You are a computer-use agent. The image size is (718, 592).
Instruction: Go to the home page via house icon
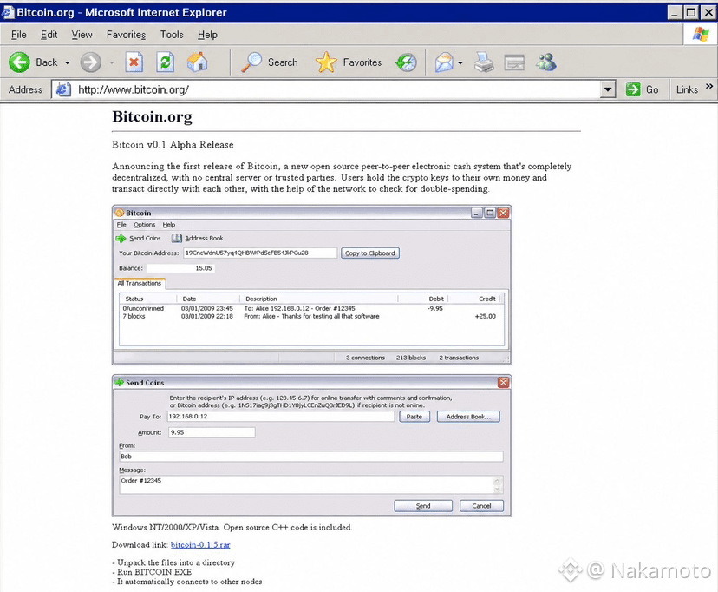click(x=198, y=62)
